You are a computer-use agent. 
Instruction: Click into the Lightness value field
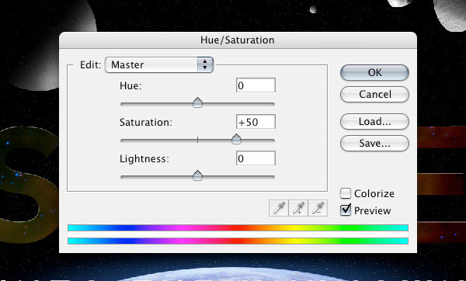coord(256,158)
